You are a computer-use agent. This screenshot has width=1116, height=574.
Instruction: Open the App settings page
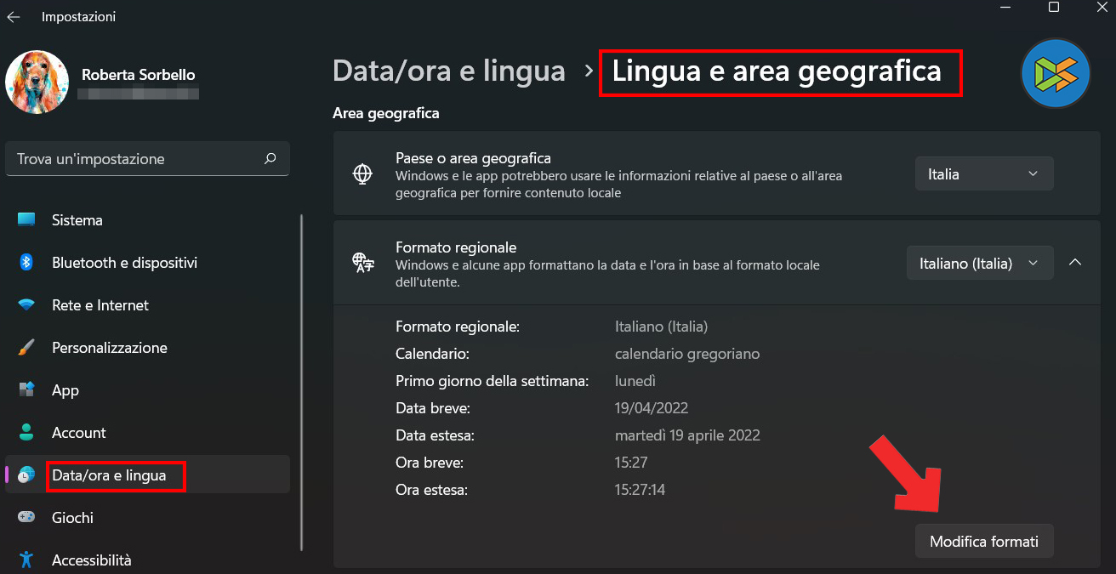point(65,390)
